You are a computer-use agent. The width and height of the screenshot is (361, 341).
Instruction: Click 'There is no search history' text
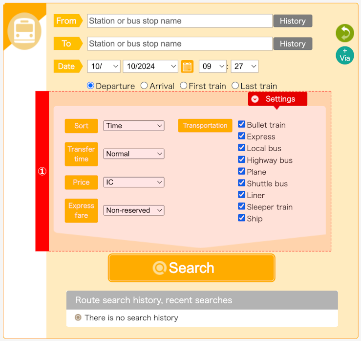131,318
